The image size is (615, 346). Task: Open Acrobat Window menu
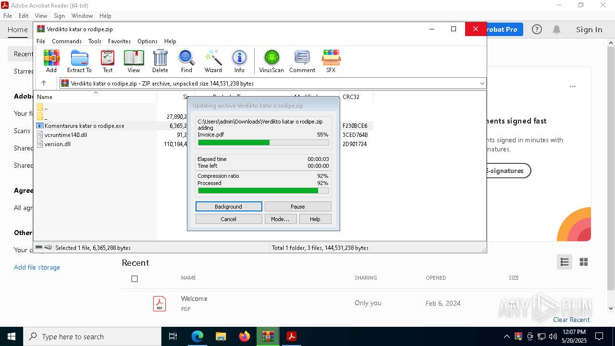(82, 16)
